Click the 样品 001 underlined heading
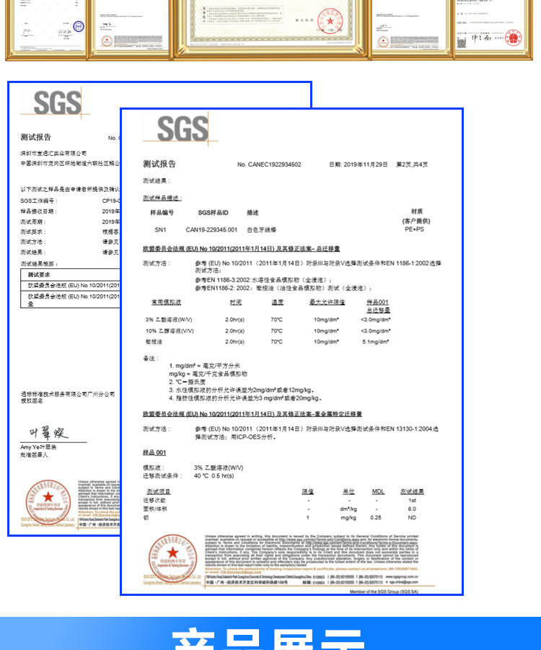The height and width of the screenshot is (650, 541). [x=154, y=452]
